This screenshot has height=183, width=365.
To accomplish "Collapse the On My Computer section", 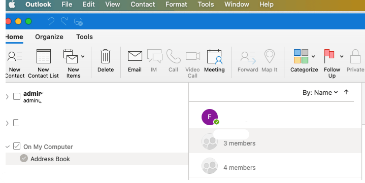I will 8,147.
